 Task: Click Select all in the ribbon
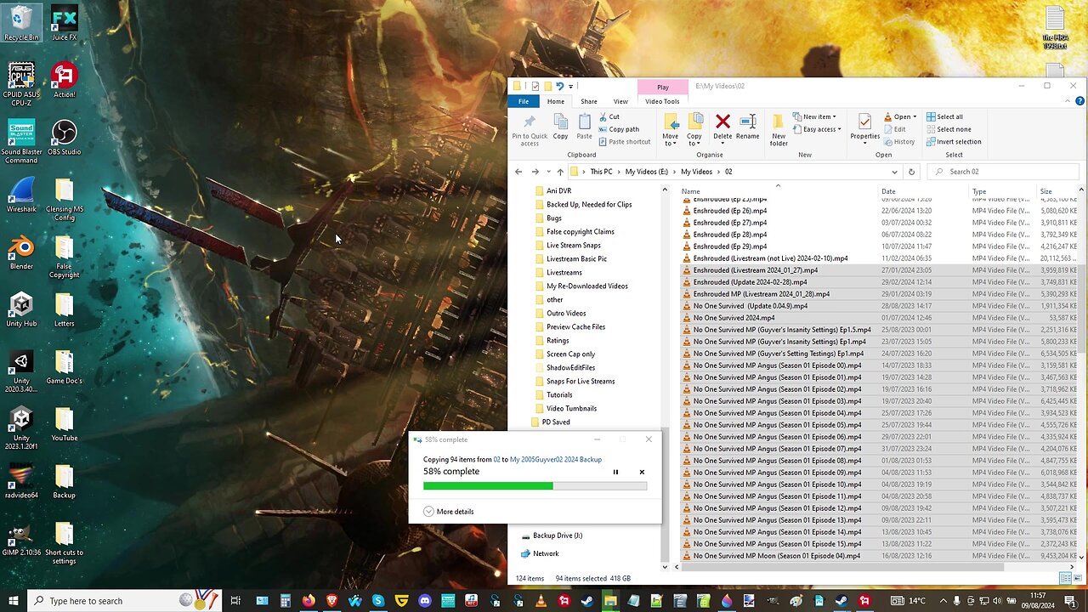(944, 116)
